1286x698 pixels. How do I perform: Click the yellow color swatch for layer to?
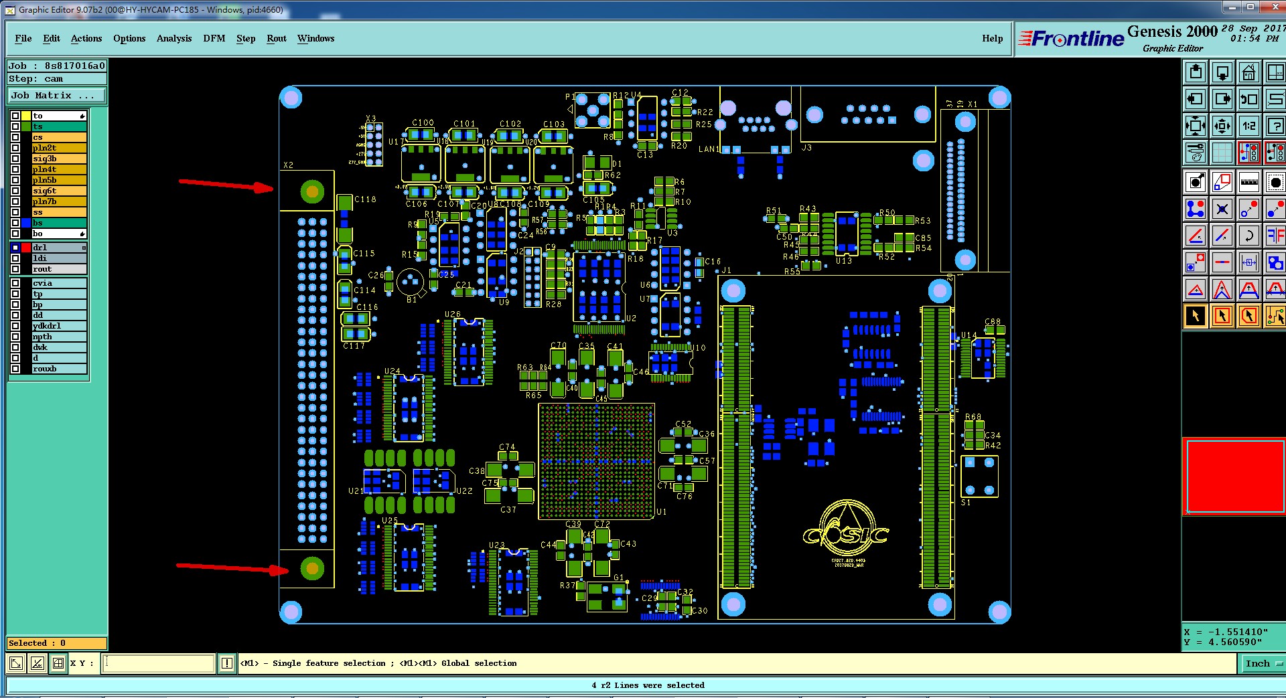26,116
